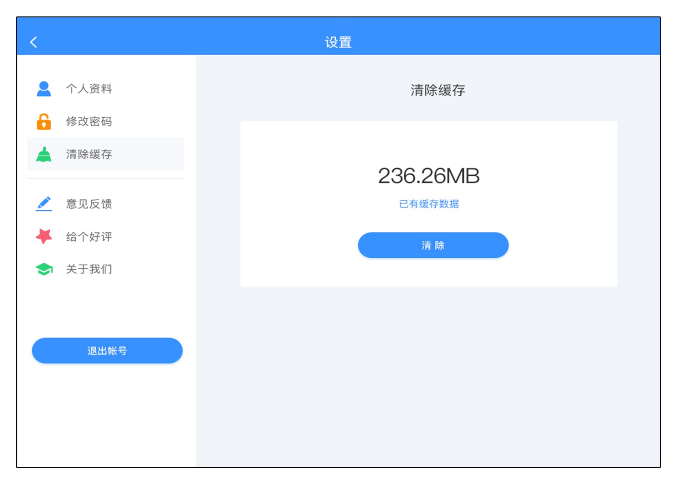Click the 清除 button

[433, 245]
